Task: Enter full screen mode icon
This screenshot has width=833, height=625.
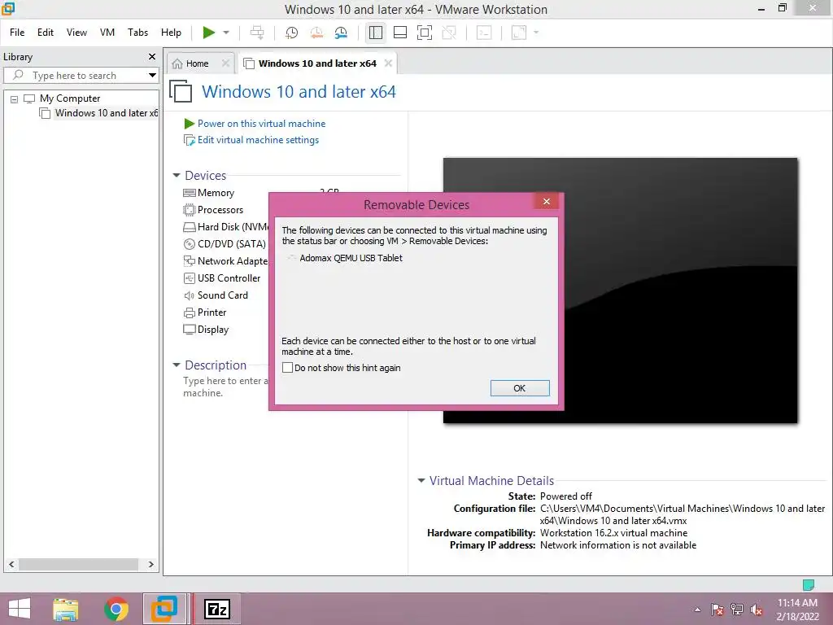Action: pos(425,33)
